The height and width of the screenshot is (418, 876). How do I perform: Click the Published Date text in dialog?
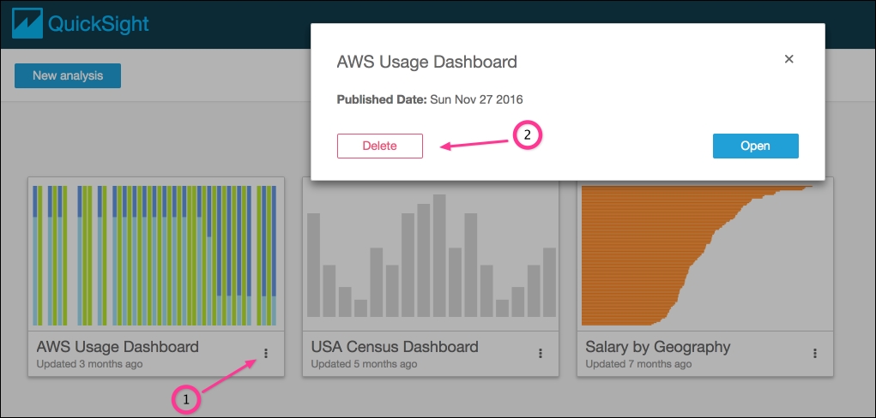[430, 100]
